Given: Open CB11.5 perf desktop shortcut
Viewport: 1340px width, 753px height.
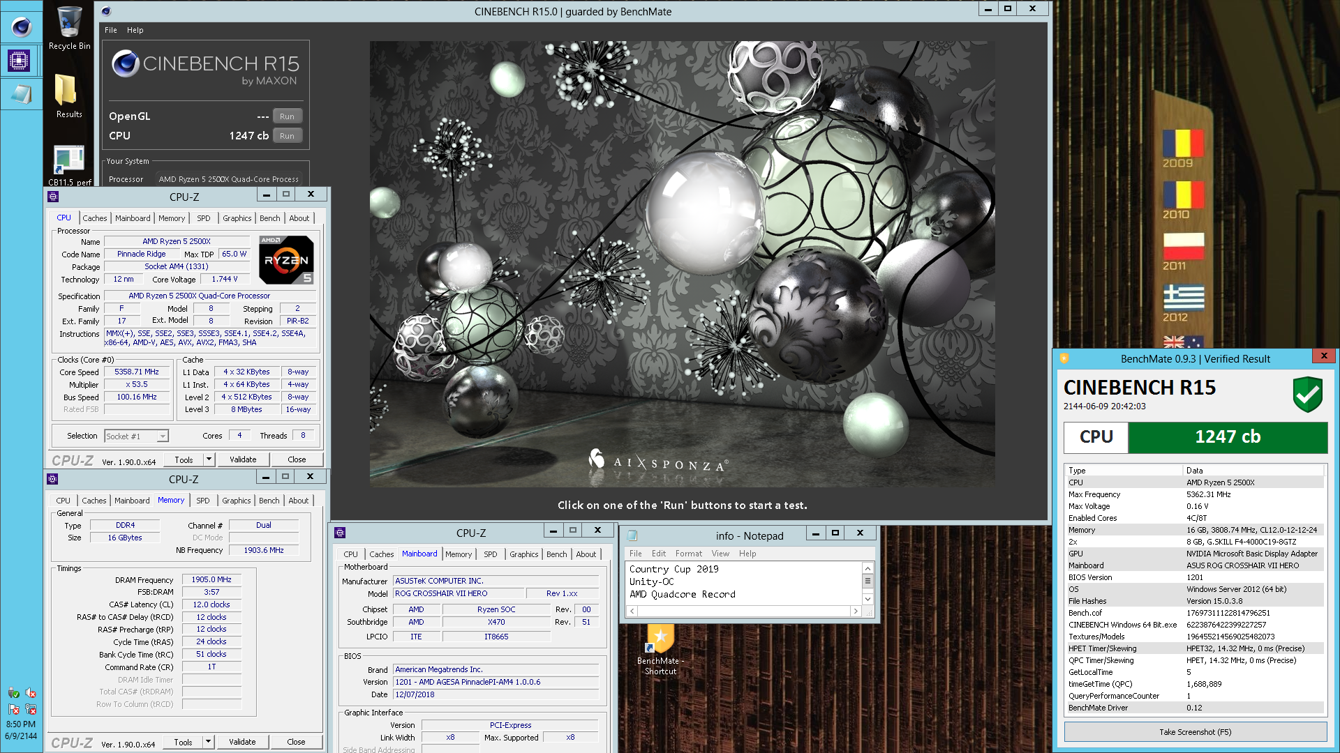Looking at the screenshot, I should (69, 165).
